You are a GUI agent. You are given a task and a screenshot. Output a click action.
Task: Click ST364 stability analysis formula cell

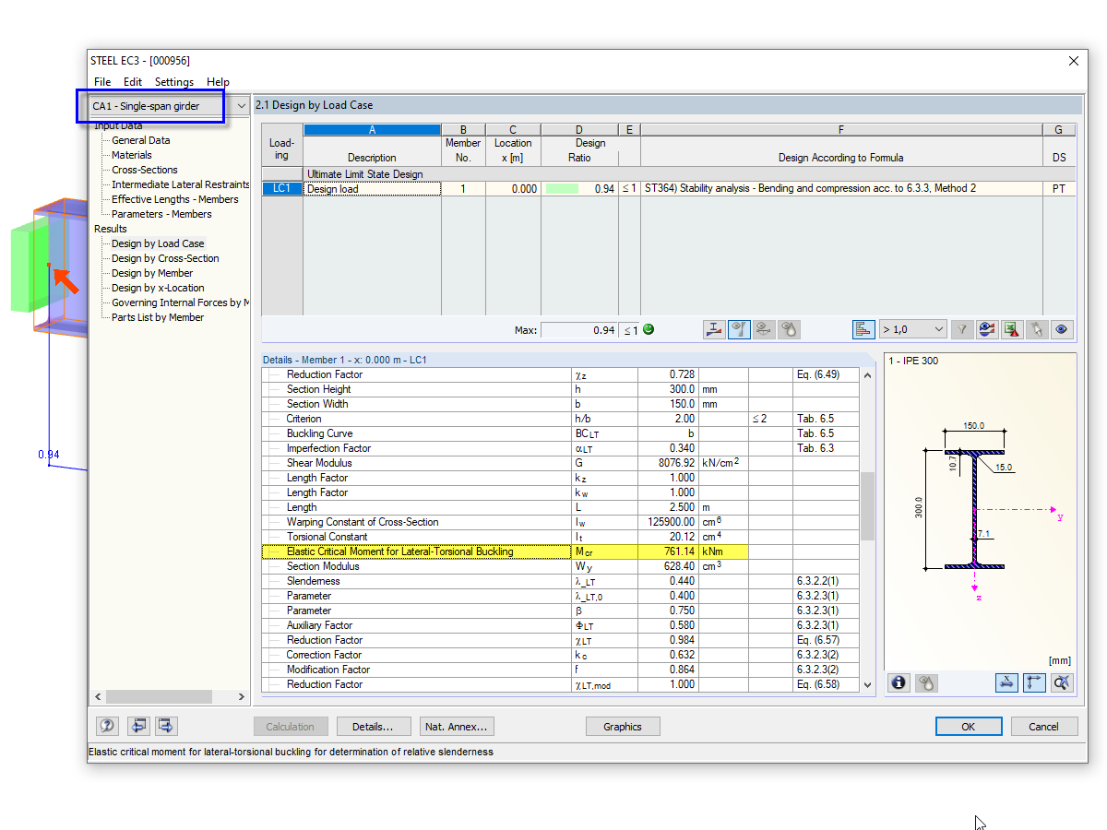[841, 189]
